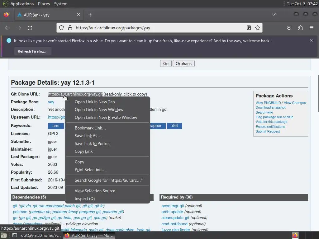
Task: Click the yay Package Base link
Action: click(51, 102)
